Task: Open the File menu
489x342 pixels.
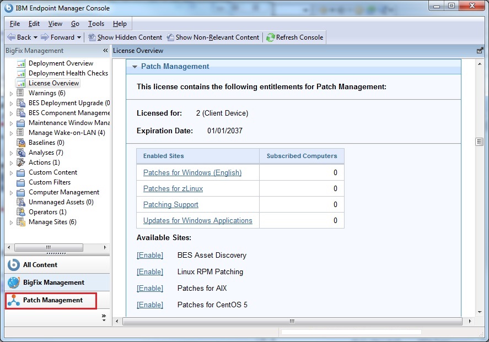Action: tap(15, 24)
